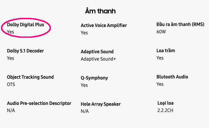Viewport: 209px width, 128px height.
Task: Click the "Âm thanh" section heading
Action: tap(100, 11)
